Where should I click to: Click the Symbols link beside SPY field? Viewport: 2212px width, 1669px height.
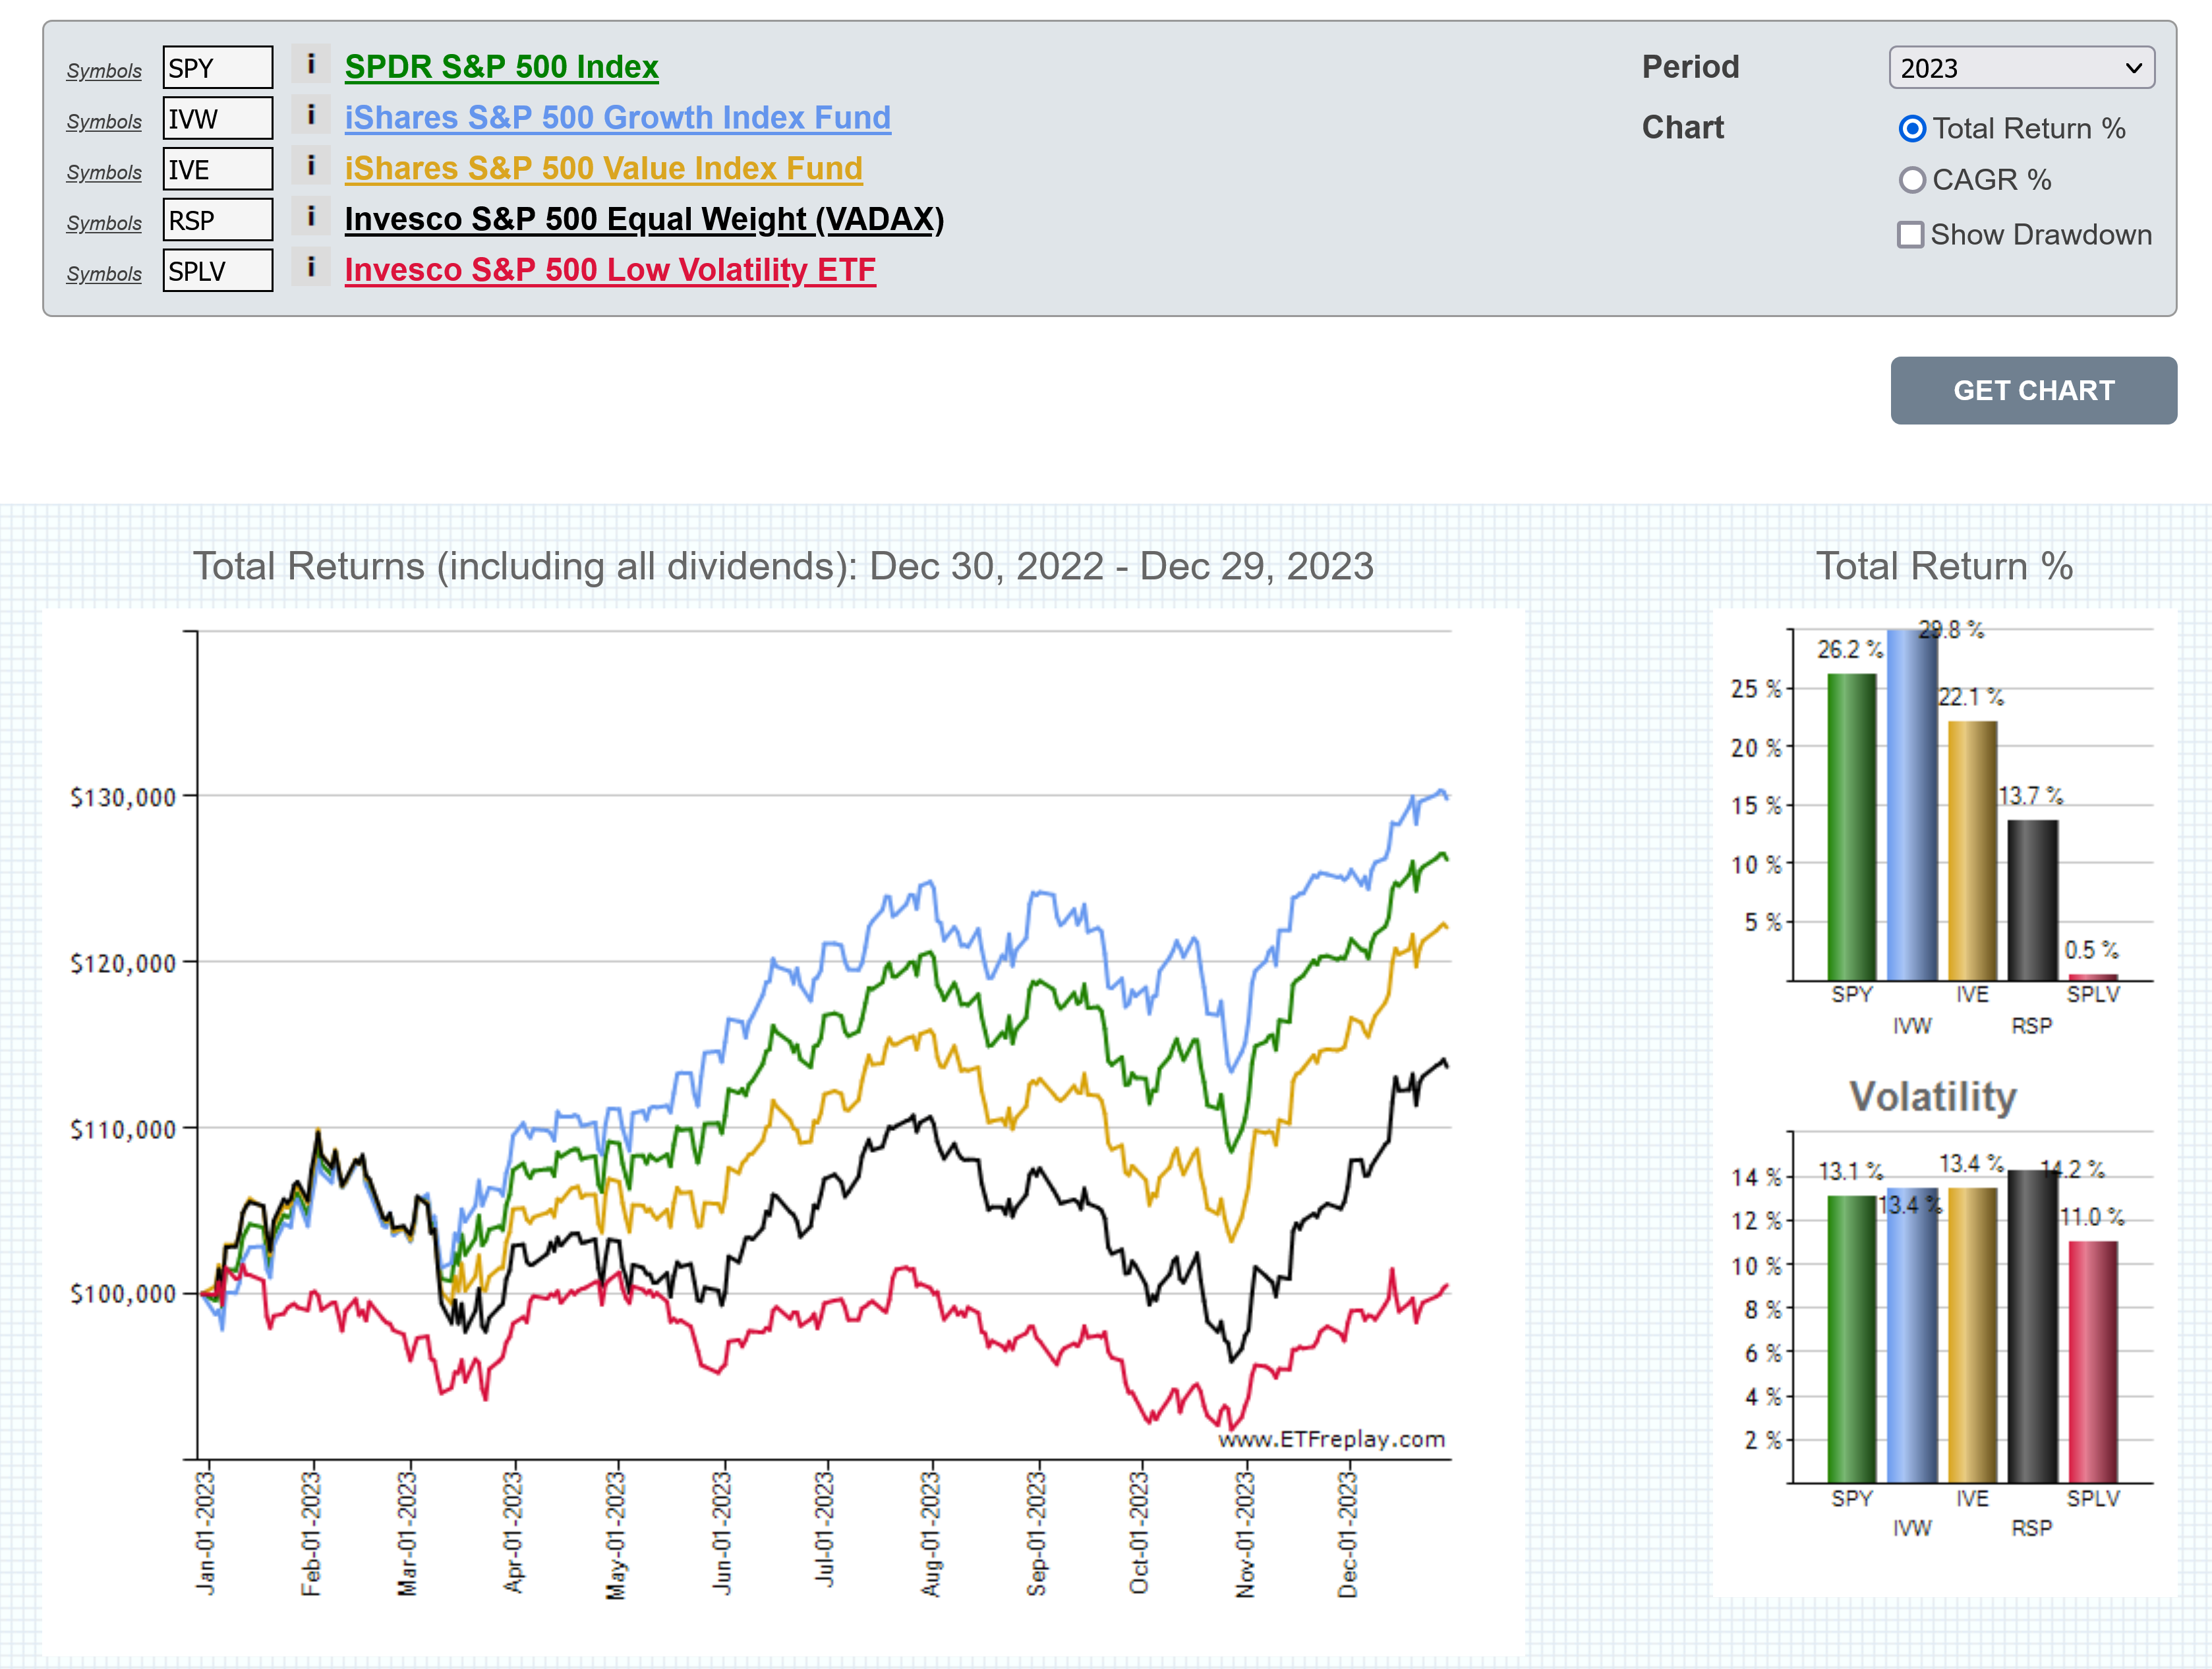pyautogui.click(x=104, y=71)
